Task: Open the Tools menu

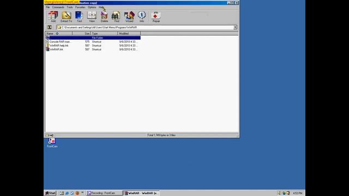Action: (70, 7)
